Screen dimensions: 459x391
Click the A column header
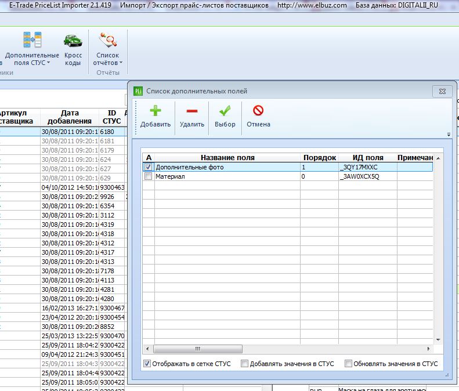[x=149, y=157]
